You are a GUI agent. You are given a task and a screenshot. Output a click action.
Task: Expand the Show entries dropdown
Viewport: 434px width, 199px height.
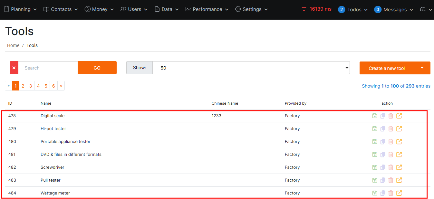point(251,68)
